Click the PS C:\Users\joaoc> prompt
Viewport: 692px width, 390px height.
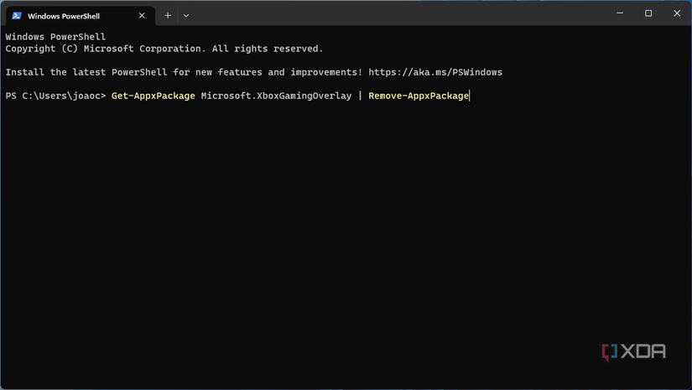[x=55, y=96]
